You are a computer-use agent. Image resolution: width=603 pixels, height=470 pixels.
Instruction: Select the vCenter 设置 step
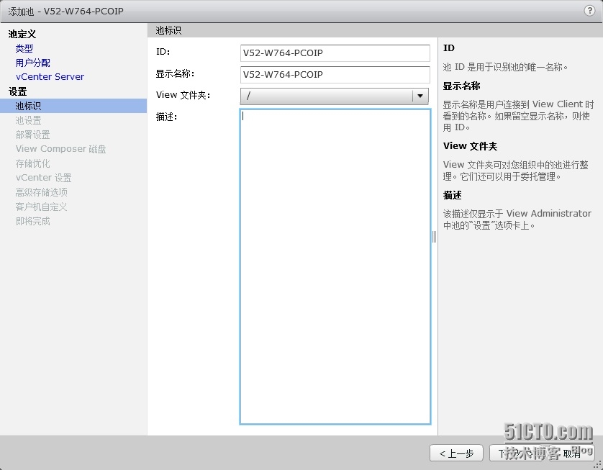(43, 178)
